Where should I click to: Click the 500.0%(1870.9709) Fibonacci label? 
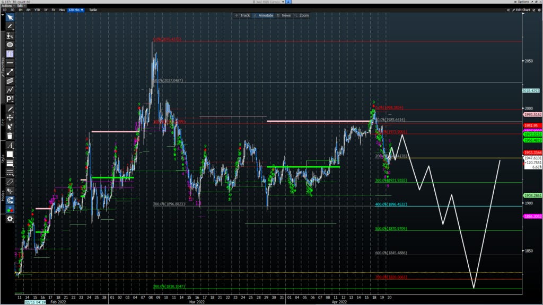[391, 229]
